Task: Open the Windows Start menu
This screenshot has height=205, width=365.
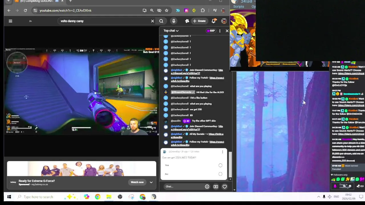Action: coord(9,197)
